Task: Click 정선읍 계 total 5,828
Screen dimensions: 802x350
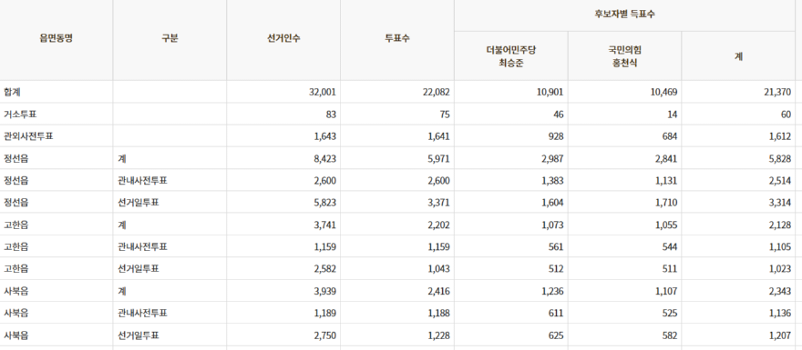Action: click(779, 159)
